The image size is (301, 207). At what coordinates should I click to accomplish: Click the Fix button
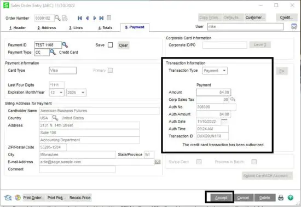[282, 71]
